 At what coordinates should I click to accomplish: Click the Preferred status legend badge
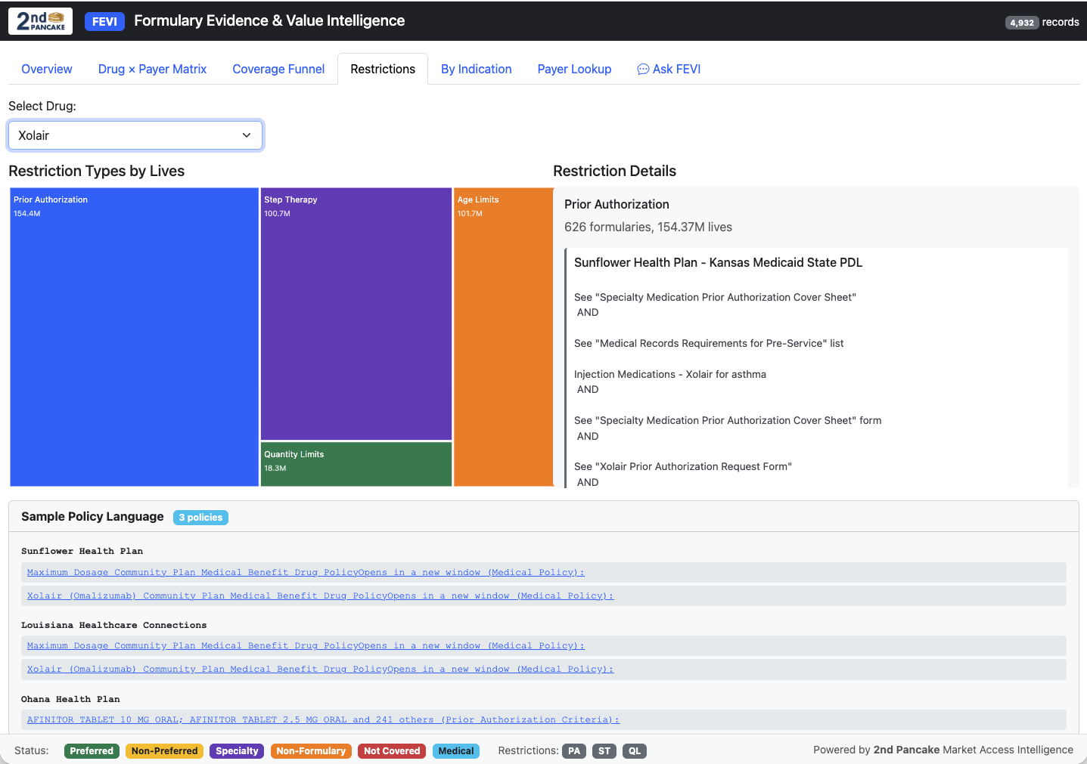[x=92, y=750]
